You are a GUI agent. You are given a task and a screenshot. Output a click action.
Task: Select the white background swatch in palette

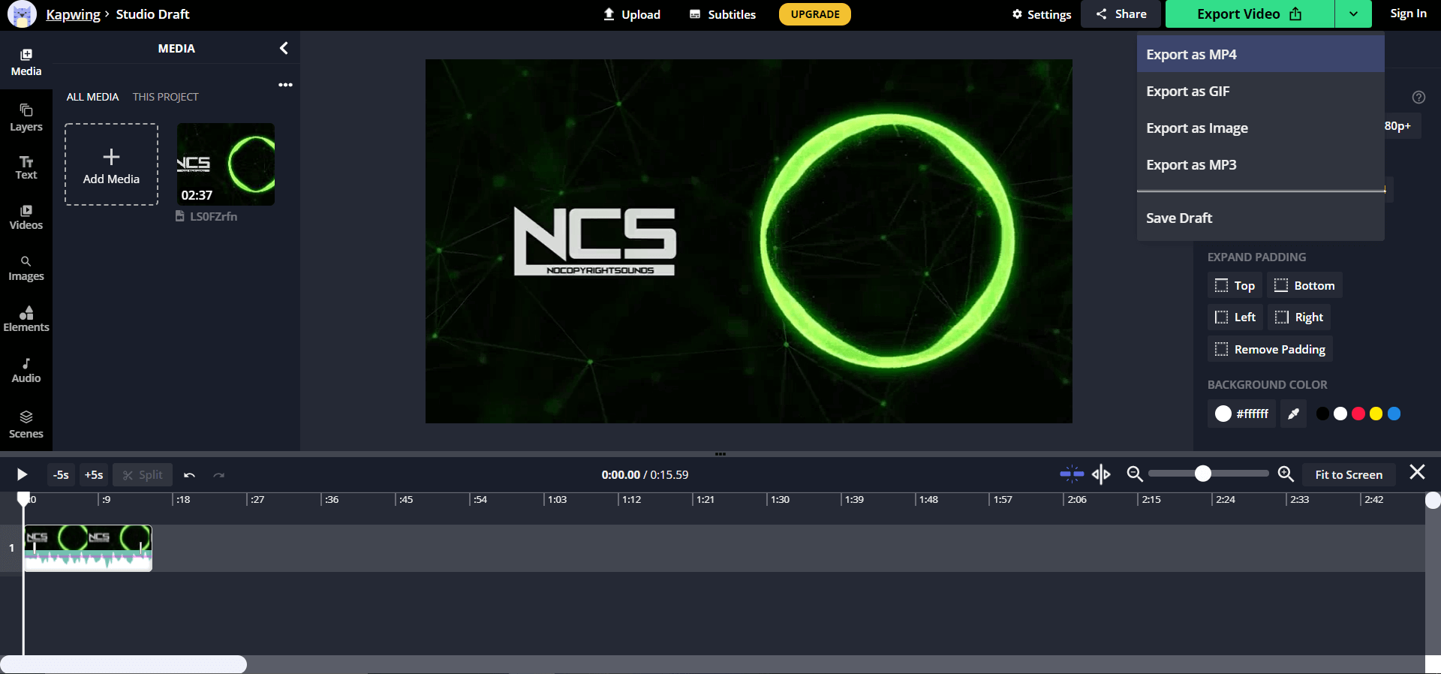click(1340, 414)
